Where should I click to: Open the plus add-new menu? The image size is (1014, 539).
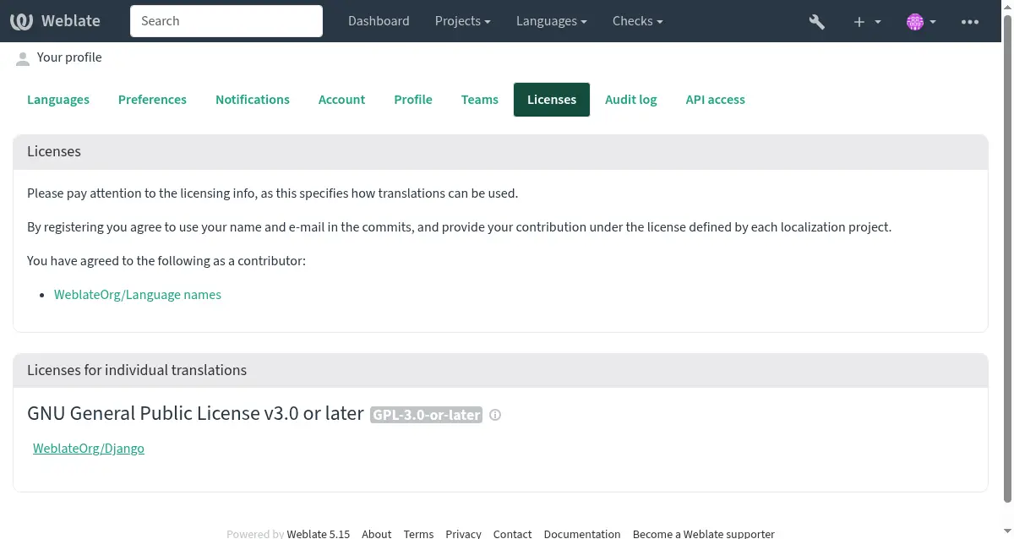pyautogui.click(x=867, y=21)
